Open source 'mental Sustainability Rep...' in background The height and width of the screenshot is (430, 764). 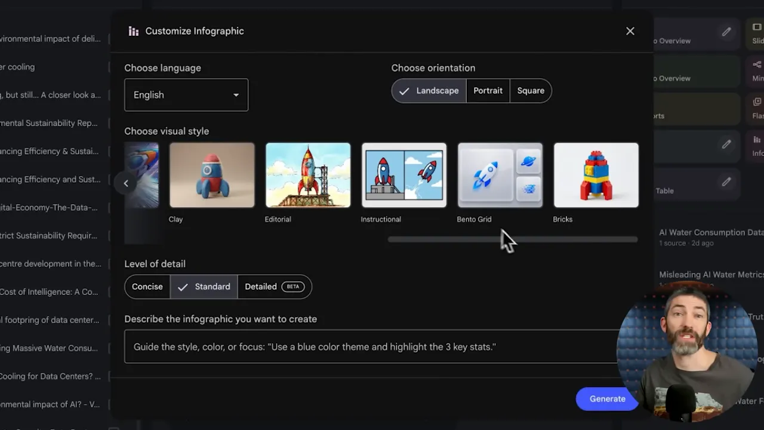pyautogui.click(x=49, y=123)
